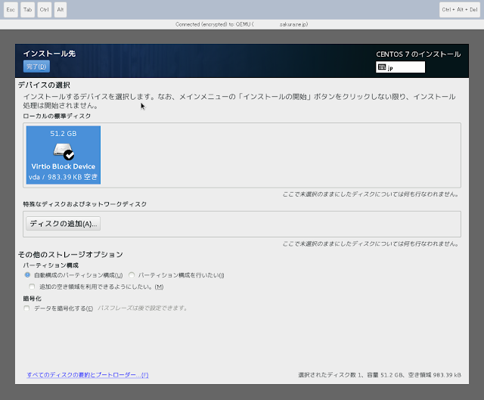Click the 完了(D) done button

(36, 67)
